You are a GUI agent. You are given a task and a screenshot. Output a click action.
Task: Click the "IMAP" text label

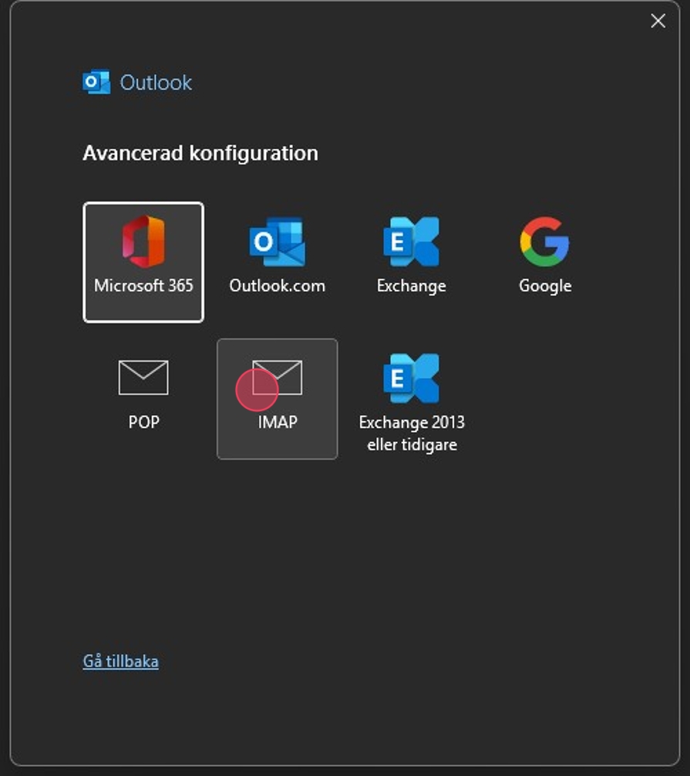(278, 422)
